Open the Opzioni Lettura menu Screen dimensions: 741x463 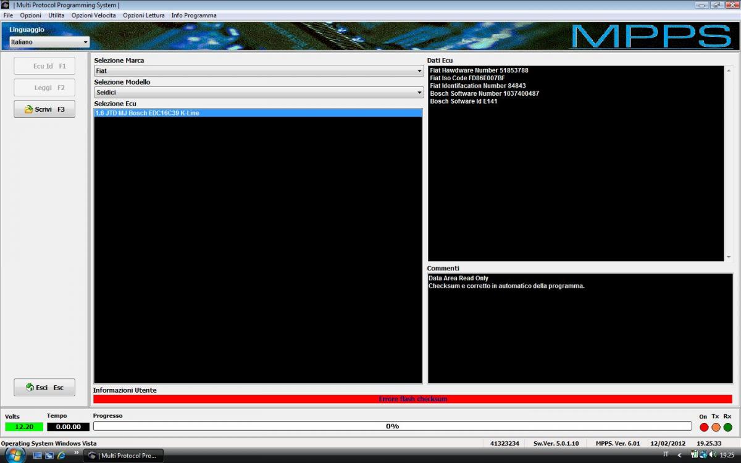144,15
